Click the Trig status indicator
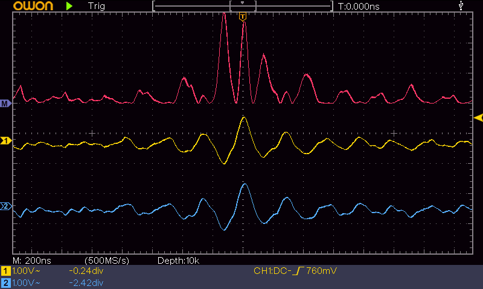 pos(96,6)
